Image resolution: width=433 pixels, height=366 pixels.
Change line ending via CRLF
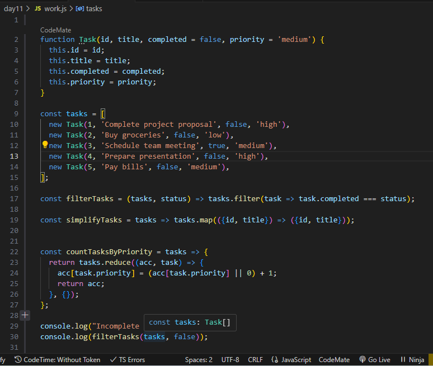255,360
